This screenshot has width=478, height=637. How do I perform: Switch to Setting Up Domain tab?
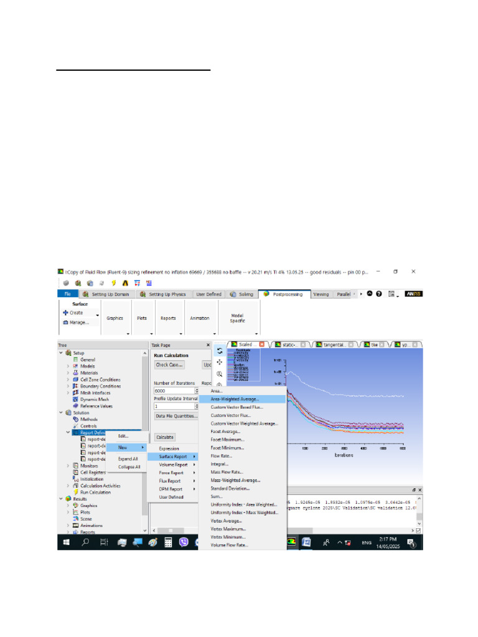click(106, 294)
